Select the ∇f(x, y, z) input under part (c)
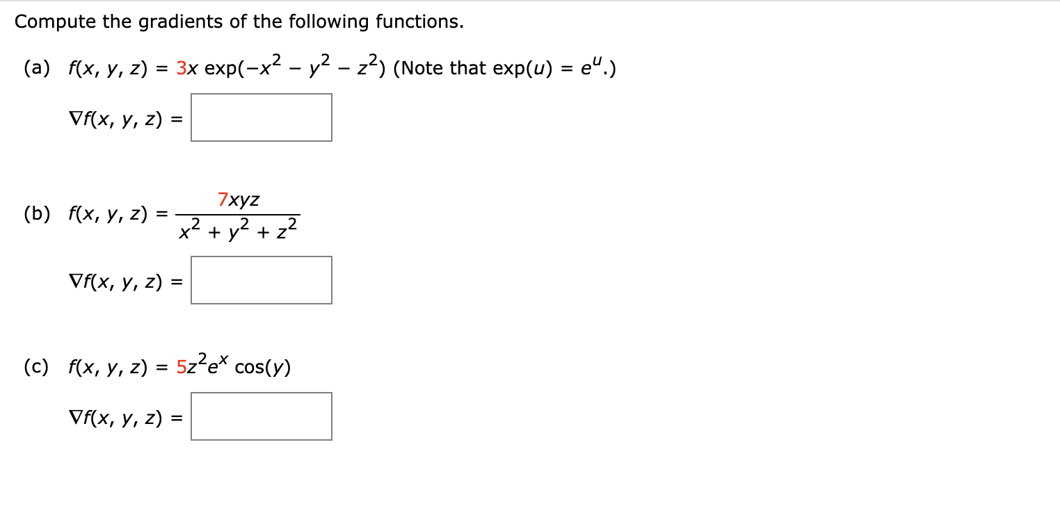The image size is (1060, 506). click(262, 416)
